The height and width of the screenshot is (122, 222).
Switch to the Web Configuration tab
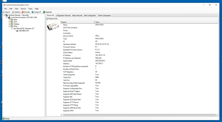coord(90,15)
